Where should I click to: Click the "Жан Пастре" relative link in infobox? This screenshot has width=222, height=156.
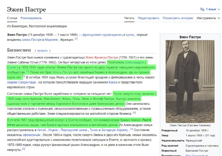click(x=193, y=155)
